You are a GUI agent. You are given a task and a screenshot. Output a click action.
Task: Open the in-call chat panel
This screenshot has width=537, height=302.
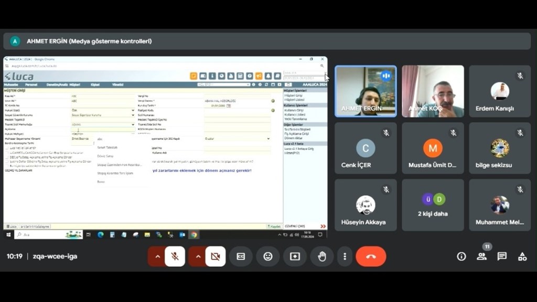502,256
